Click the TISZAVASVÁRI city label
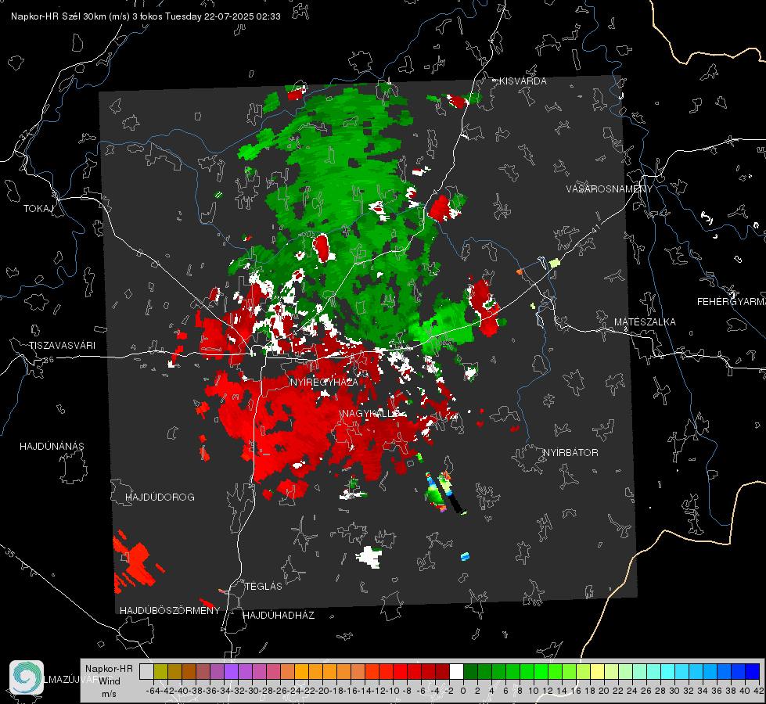766x704 pixels. tap(62, 346)
